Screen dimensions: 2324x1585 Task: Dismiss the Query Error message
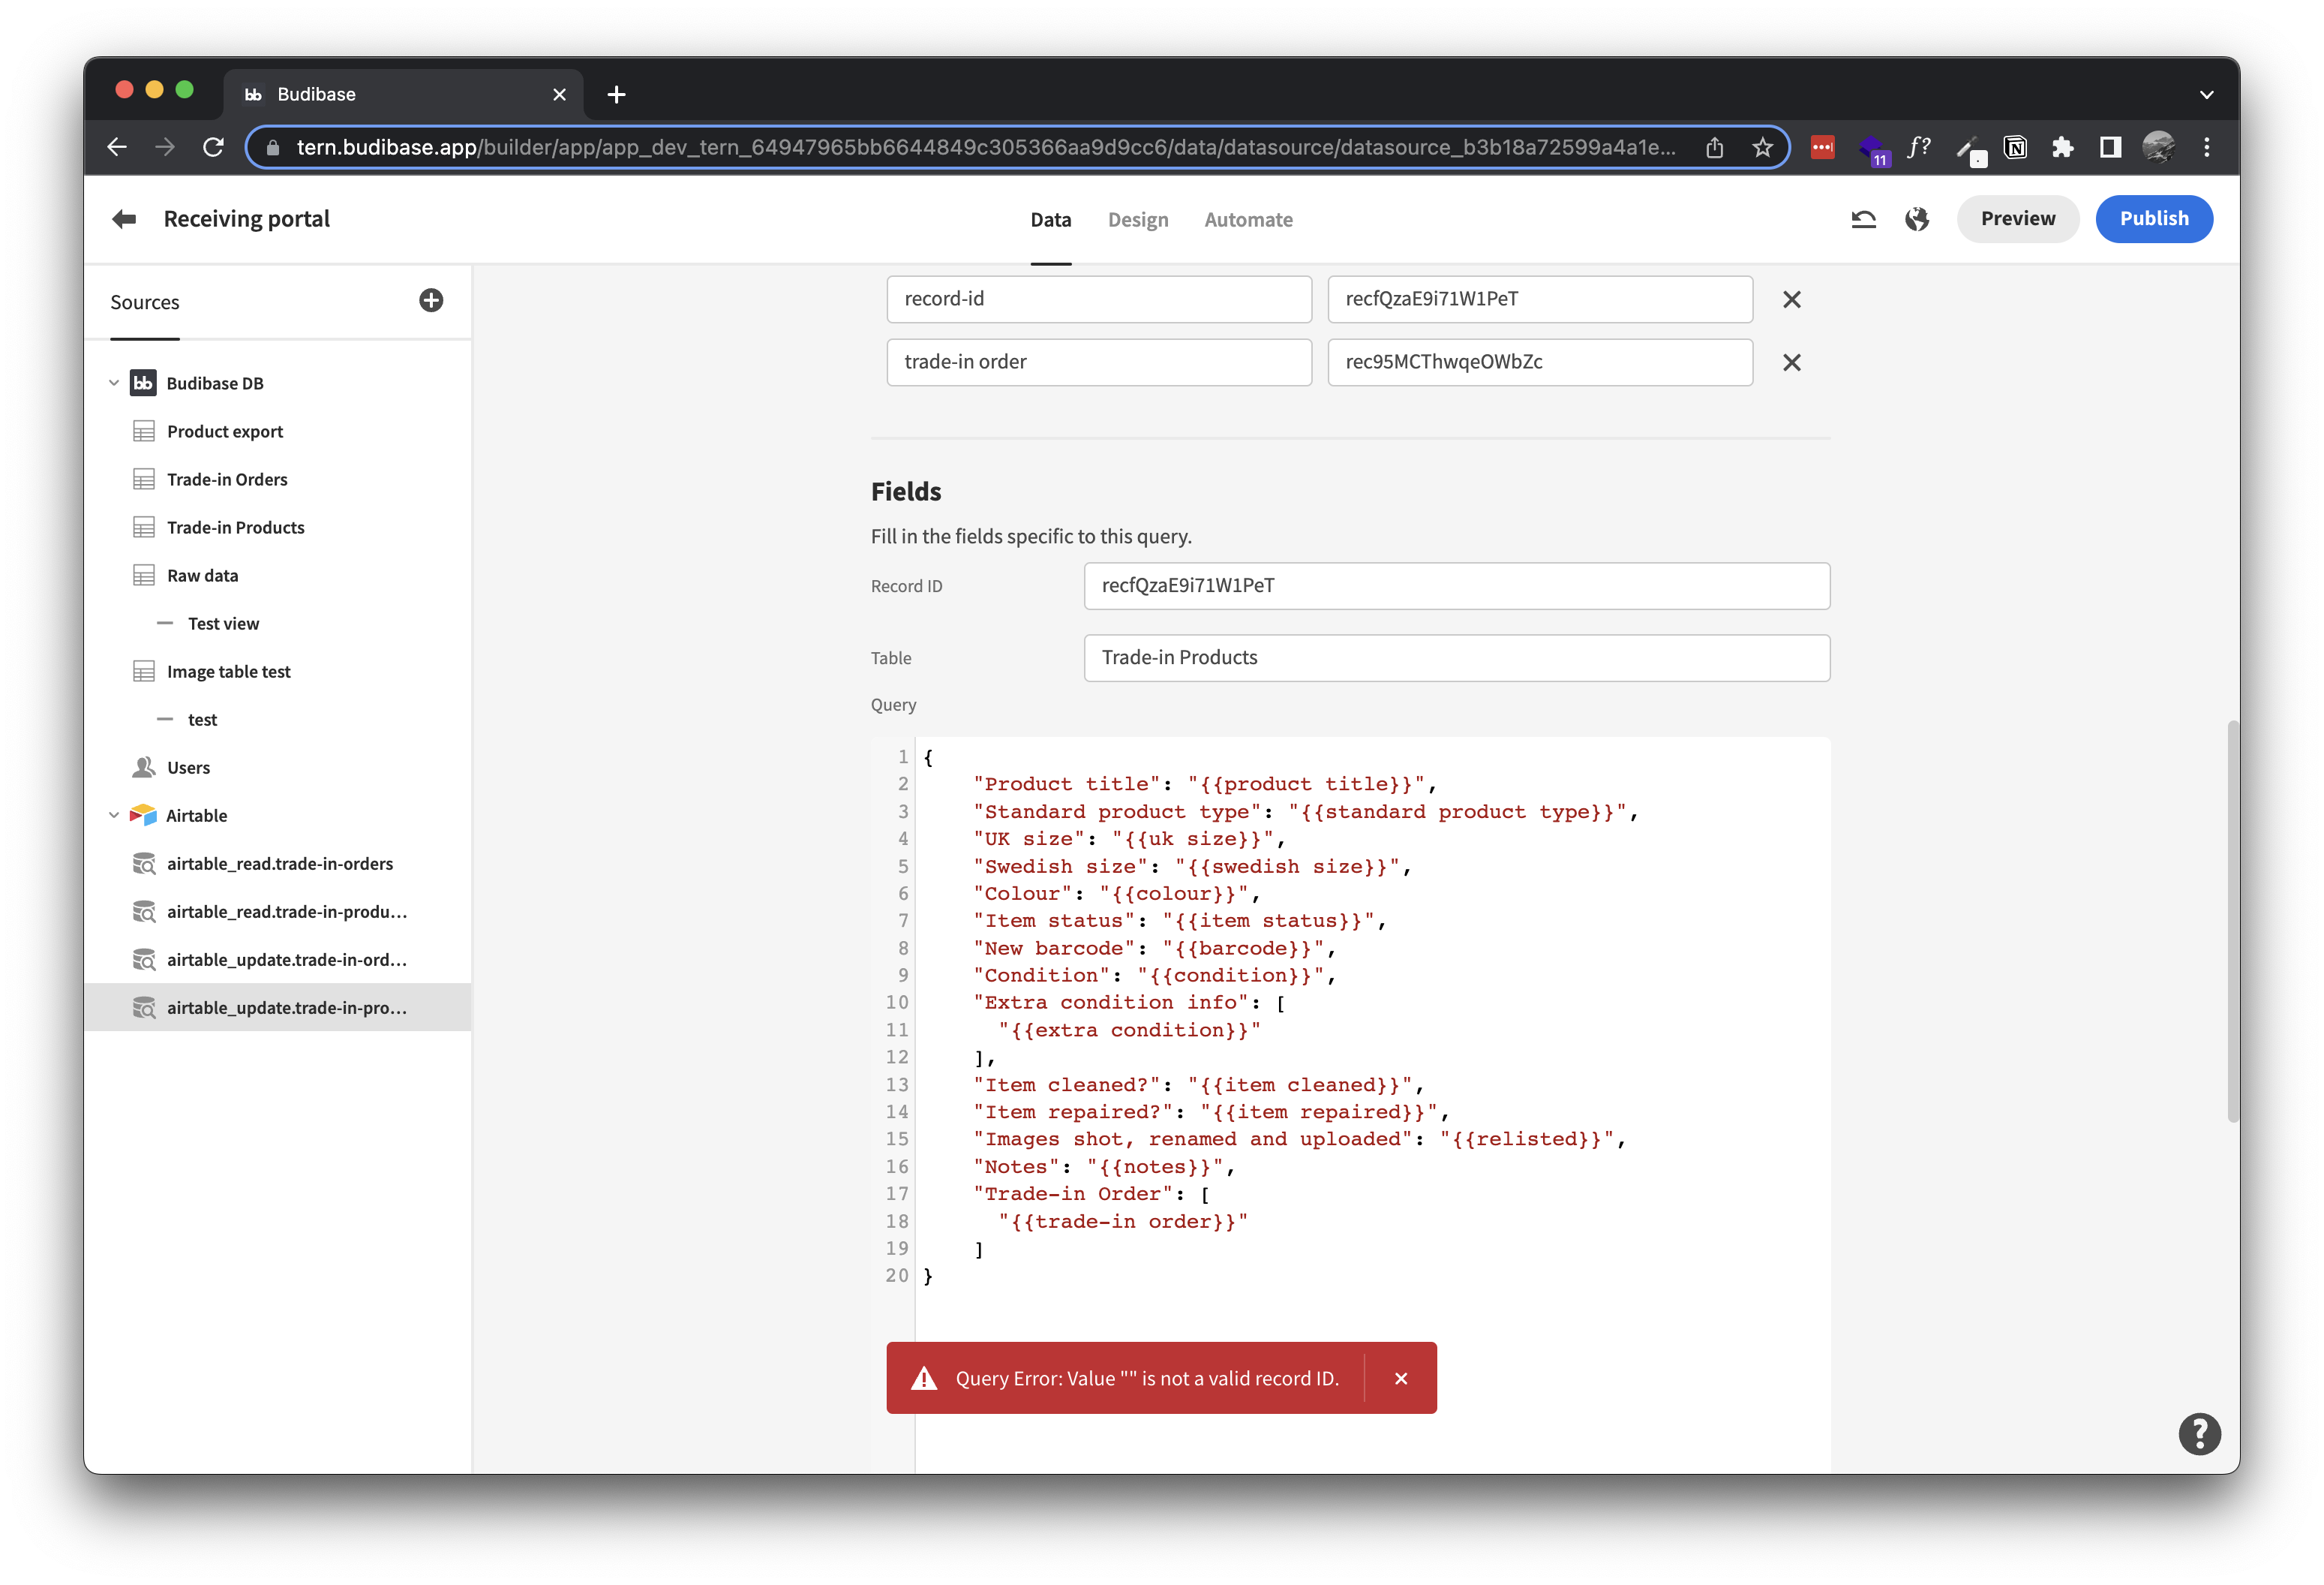click(x=1400, y=1378)
